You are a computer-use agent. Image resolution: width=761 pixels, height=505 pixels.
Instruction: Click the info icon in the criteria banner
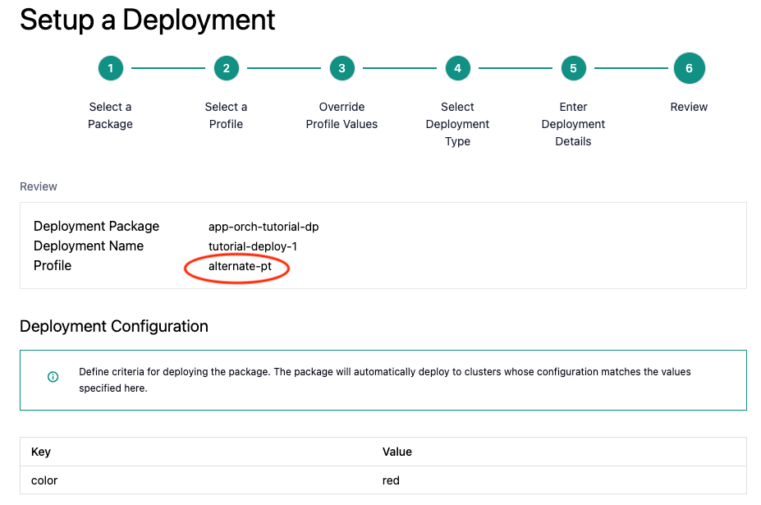pos(53,378)
